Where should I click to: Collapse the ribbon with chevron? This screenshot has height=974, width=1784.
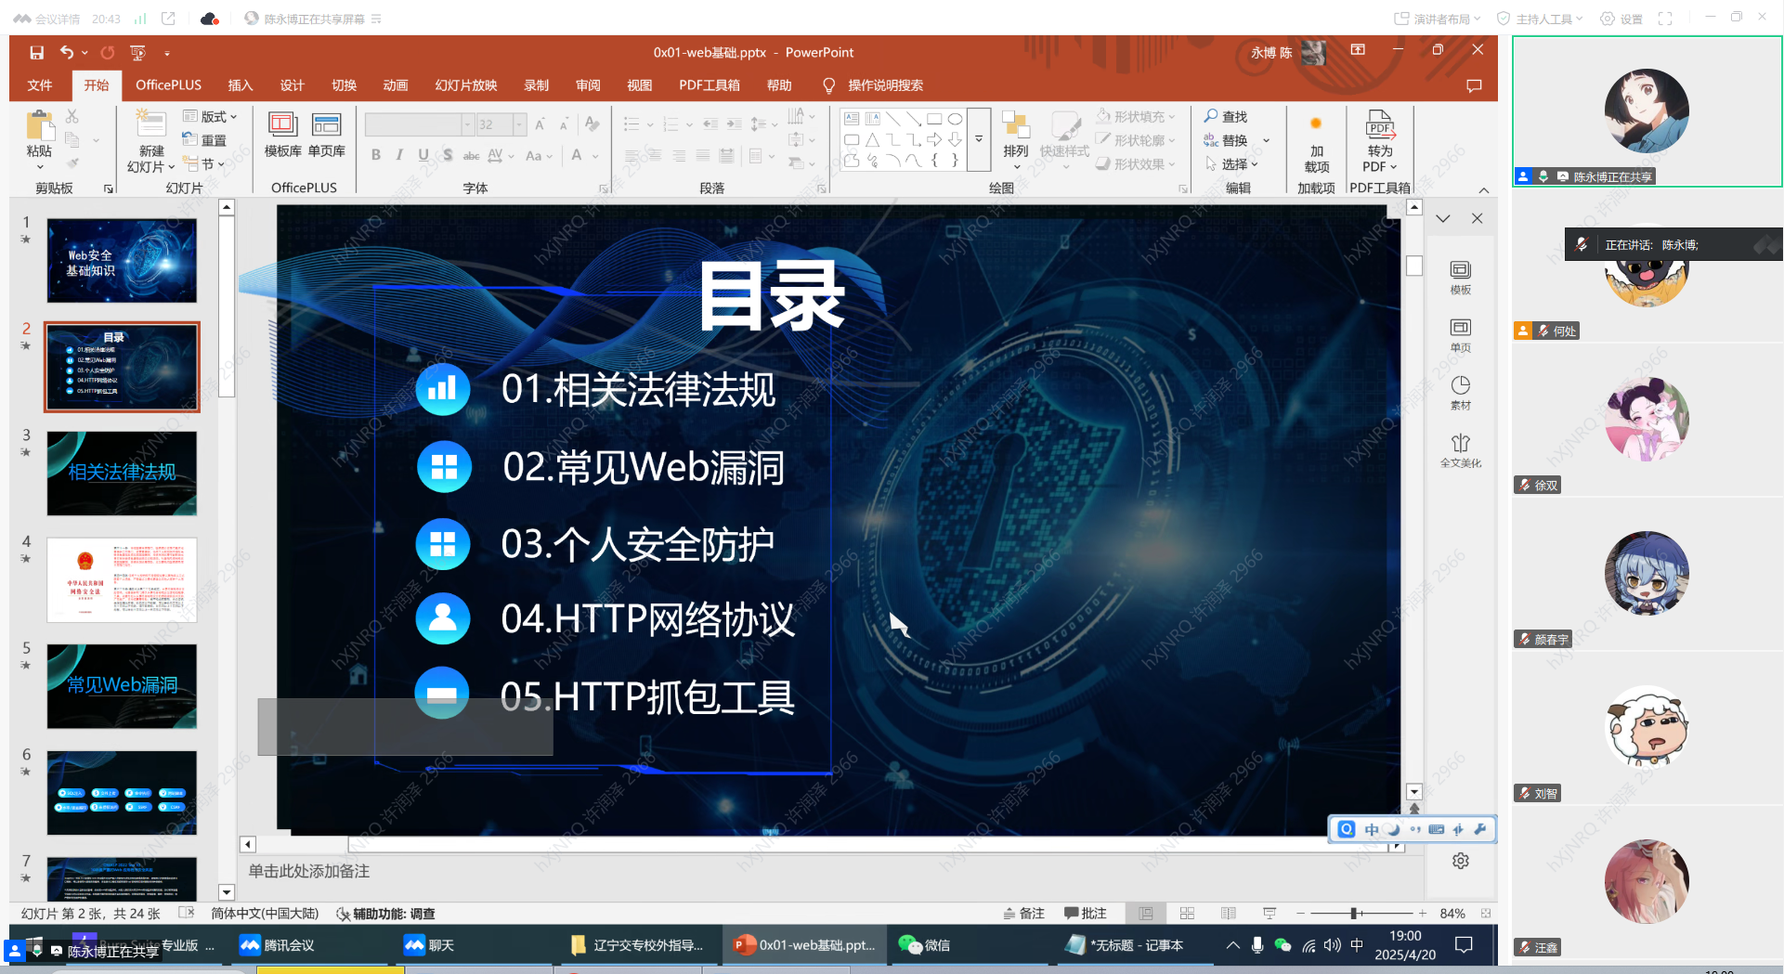click(1484, 189)
